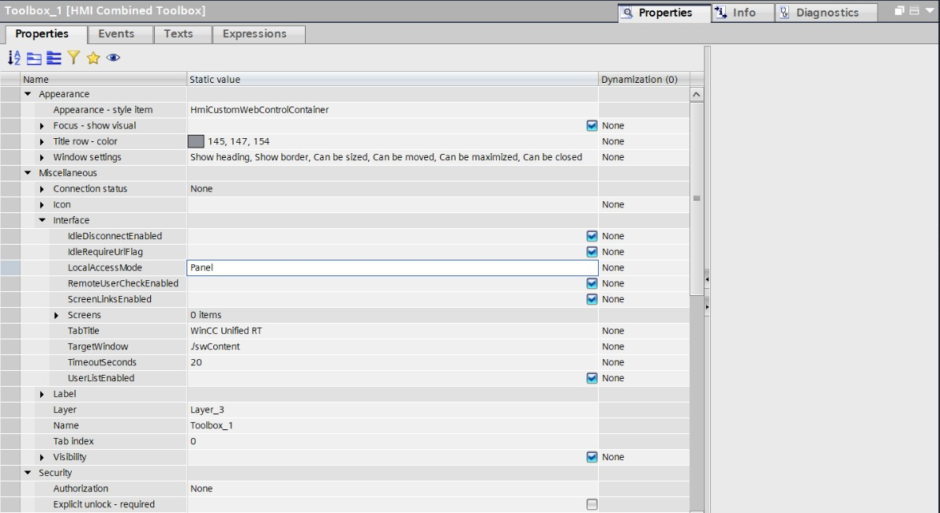Screen dimensions: 940x513
Task: Toggle ScreenLinksEnabled checkbox
Action: (592, 299)
